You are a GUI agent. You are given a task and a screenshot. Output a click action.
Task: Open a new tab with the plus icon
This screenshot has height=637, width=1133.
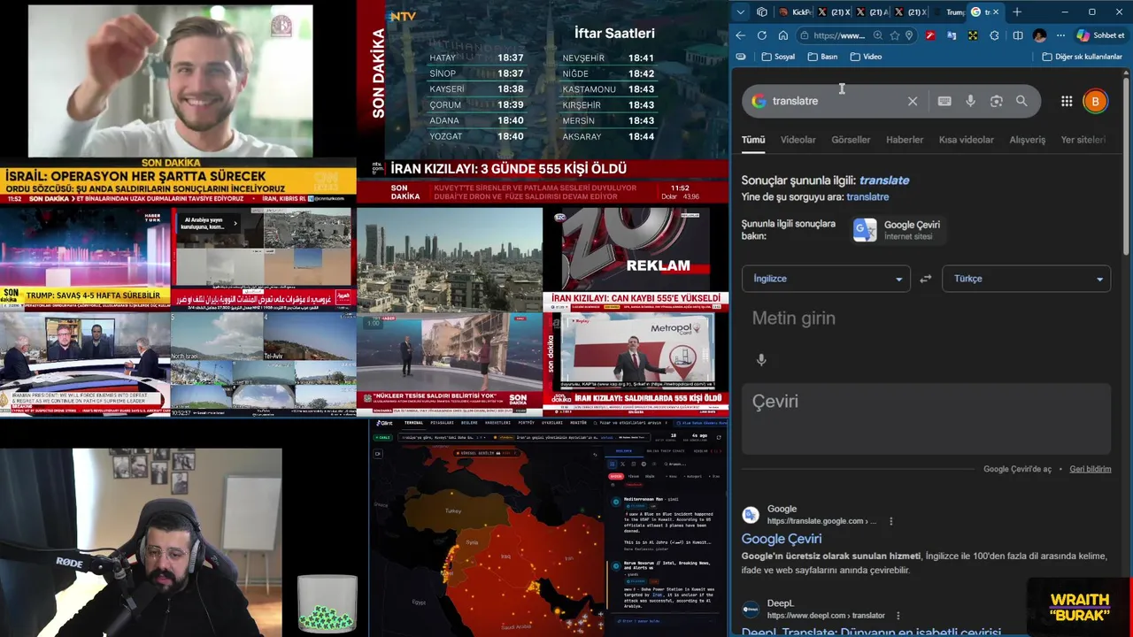(x=1017, y=12)
